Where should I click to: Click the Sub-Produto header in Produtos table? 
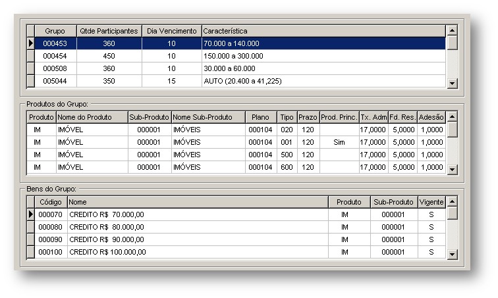pyautogui.click(x=150, y=117)
